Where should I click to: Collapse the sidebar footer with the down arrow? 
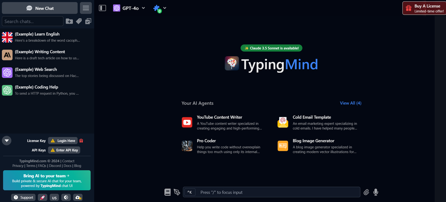click(x=7, y=141)
